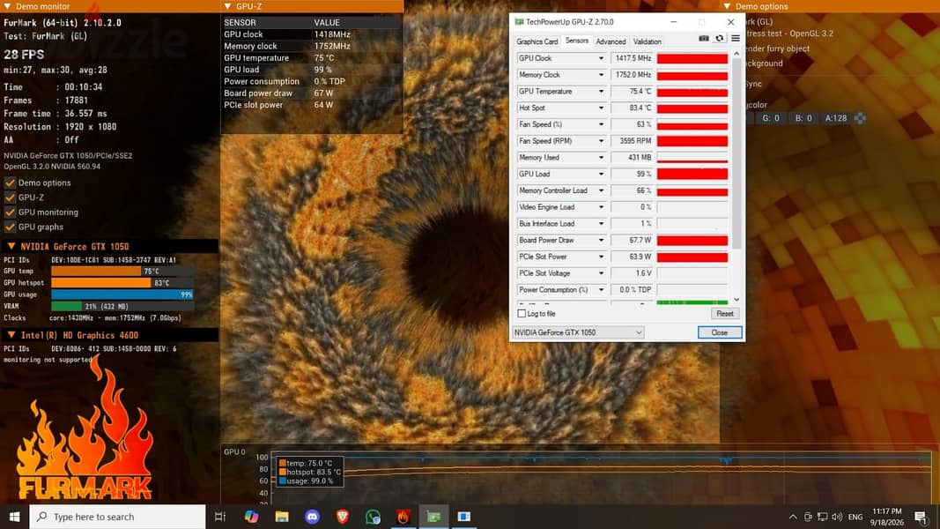
Task: Click the taskbar search box
Action: [x=117, y=517]
